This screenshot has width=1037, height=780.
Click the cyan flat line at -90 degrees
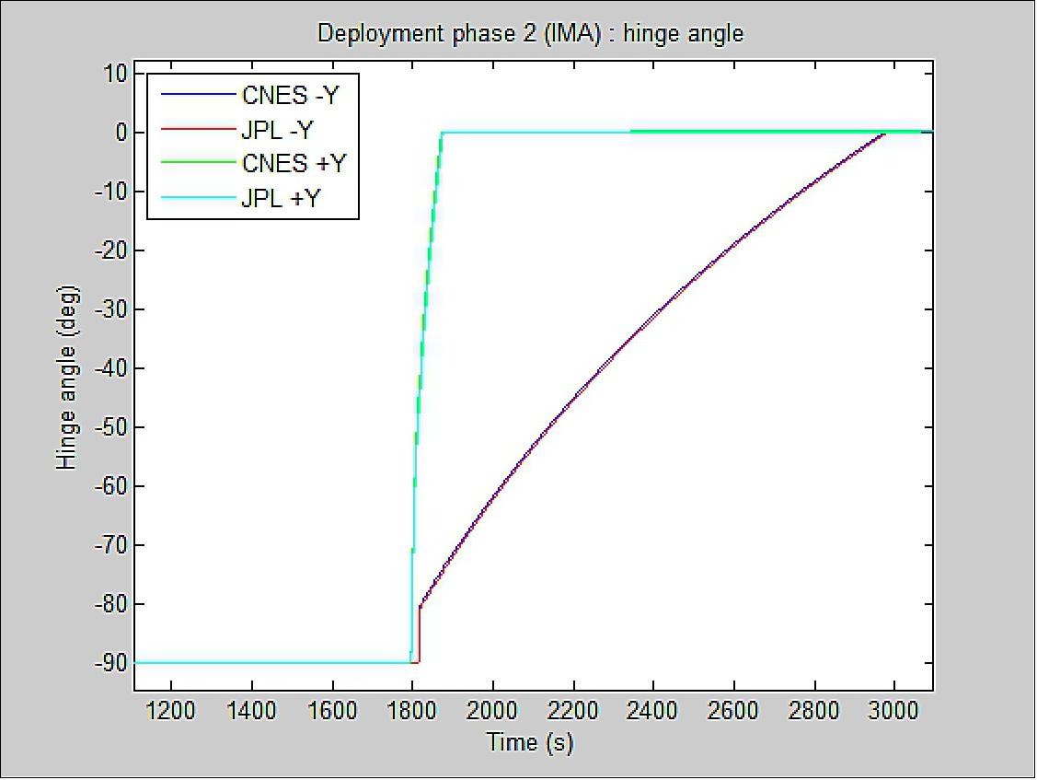point(276,661)
